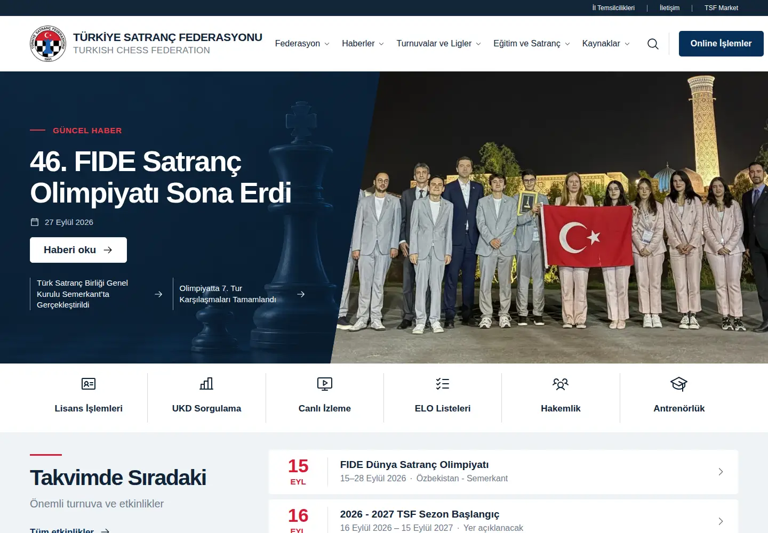
Task: Click the Canlı İzleme play screen icon
Action: pyautogui.click(x=325, y=384)
